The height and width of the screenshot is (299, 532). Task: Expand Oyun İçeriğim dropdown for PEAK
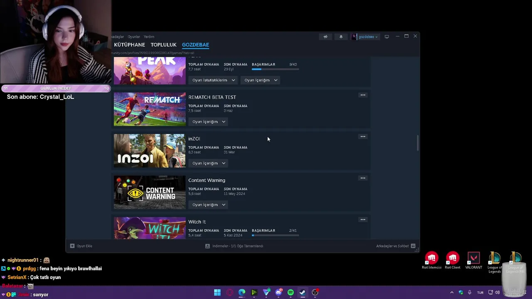pos(261,80)
